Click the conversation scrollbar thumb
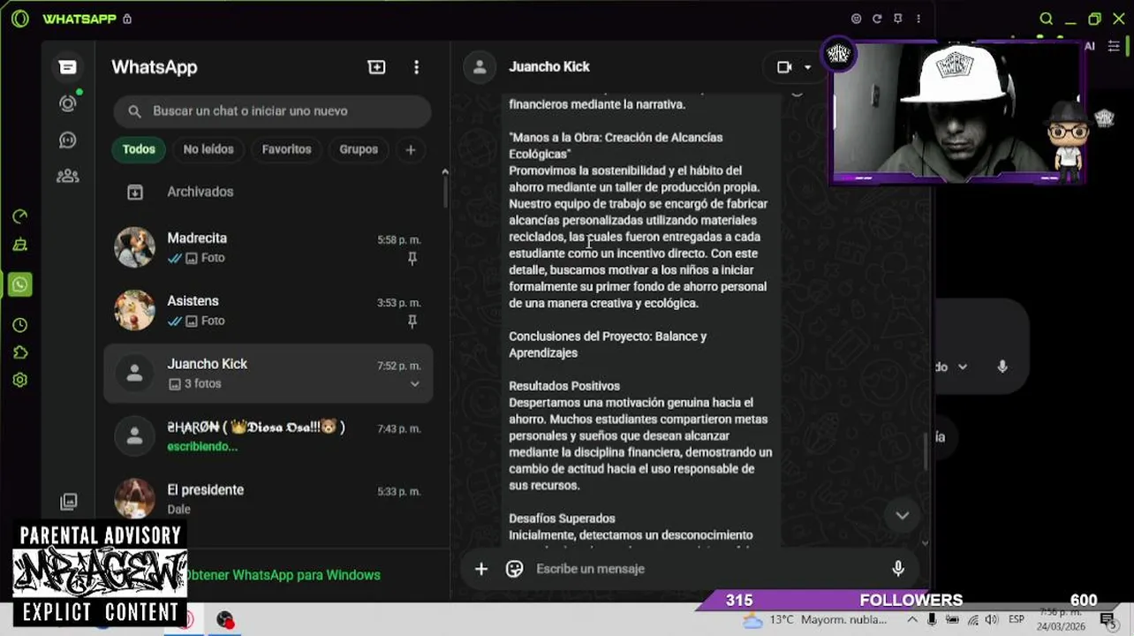The image size is (1134, 636). point(926,452)
